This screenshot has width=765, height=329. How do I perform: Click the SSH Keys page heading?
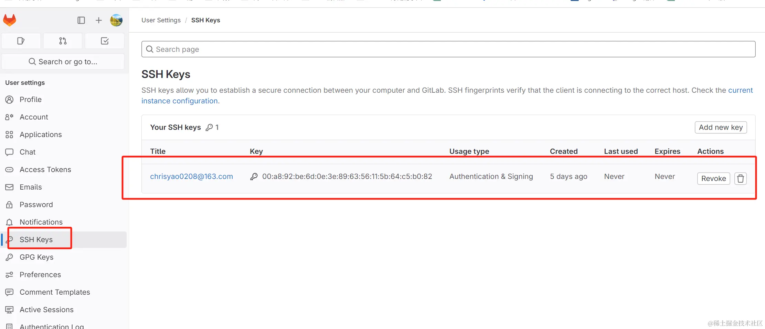(166, 75)
